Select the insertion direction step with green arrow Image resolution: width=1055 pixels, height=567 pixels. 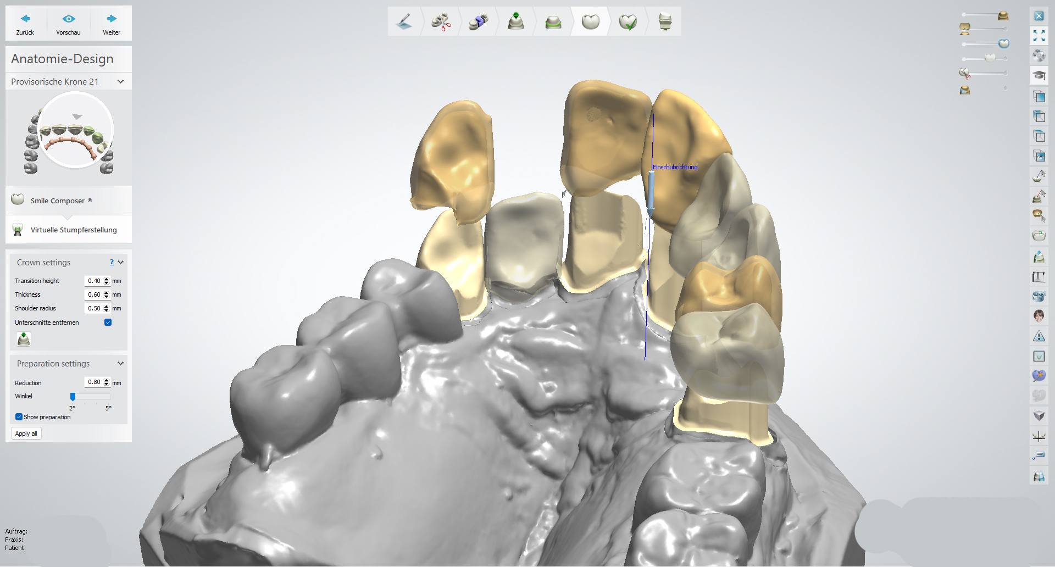pyautogui.click(x=515, y=22)
